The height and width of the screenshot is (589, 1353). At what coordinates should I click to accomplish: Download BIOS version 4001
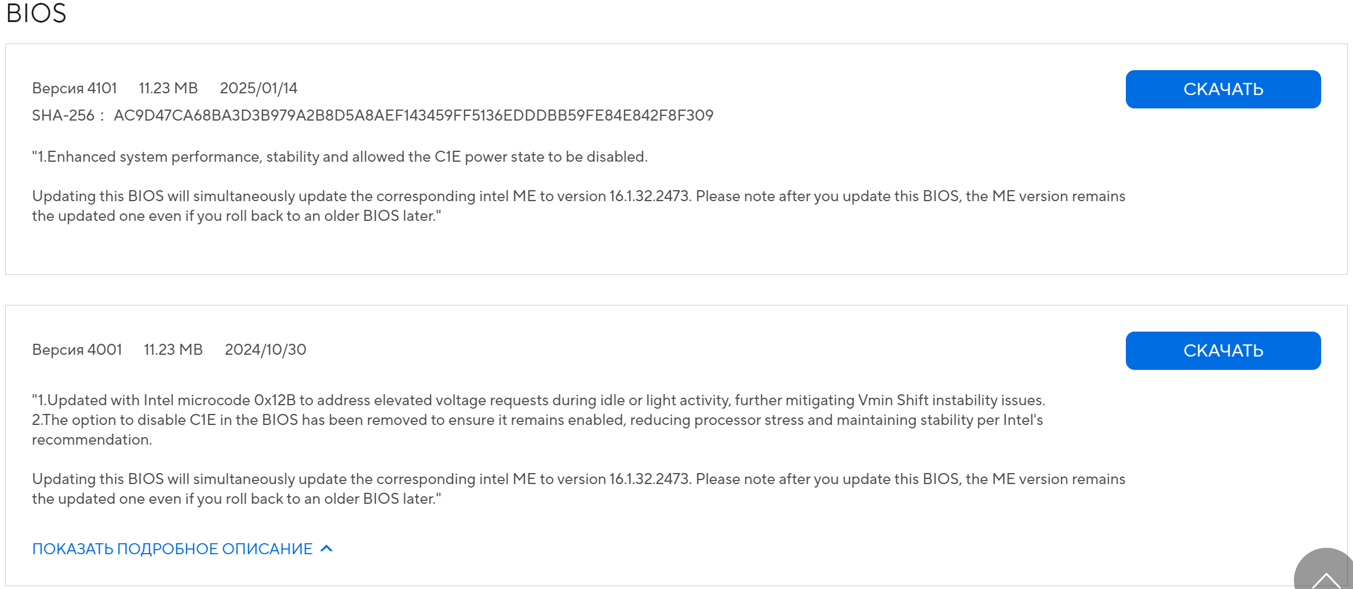coord(1223,351)
